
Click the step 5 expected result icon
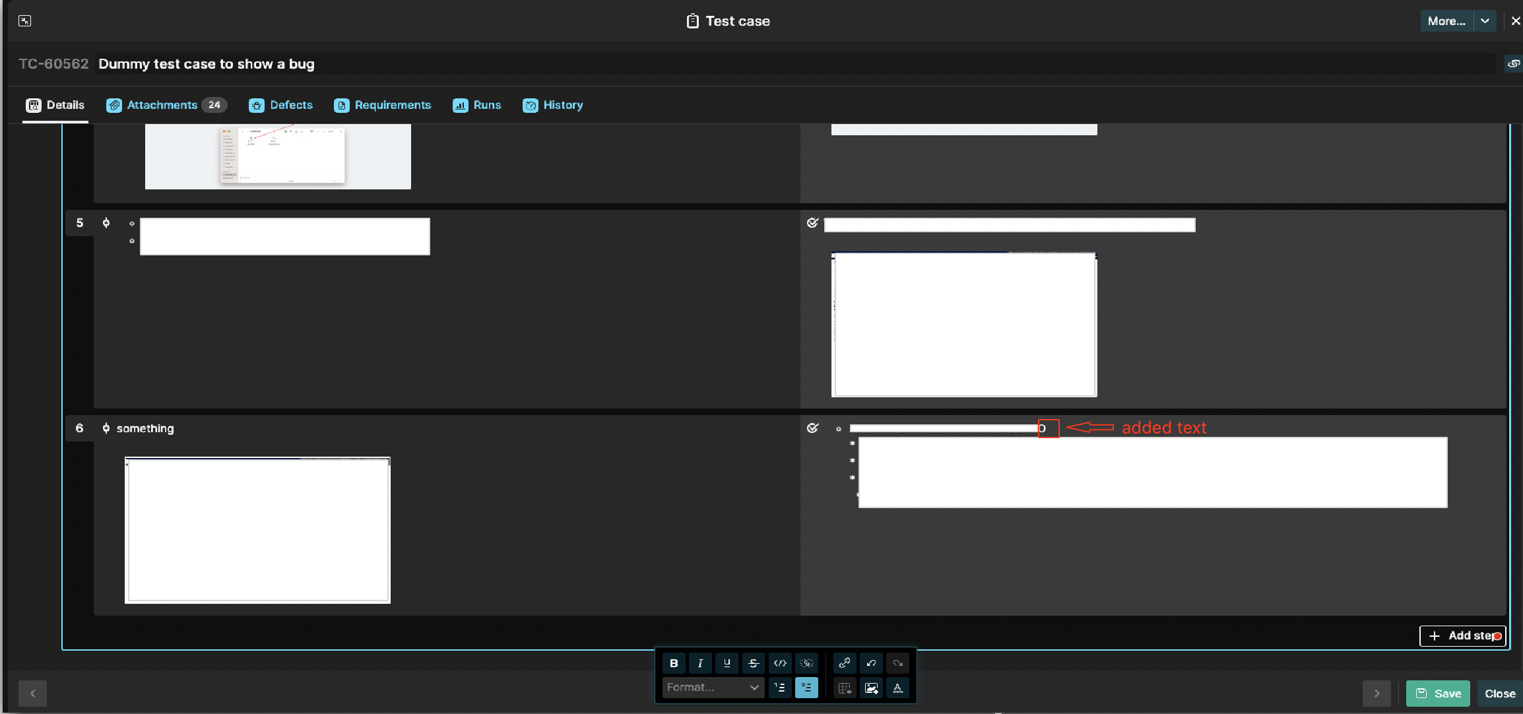(812, 223)
